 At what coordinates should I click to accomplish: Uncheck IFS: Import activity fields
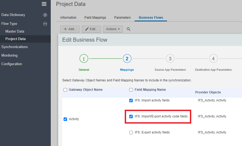(x=131, y=101)
